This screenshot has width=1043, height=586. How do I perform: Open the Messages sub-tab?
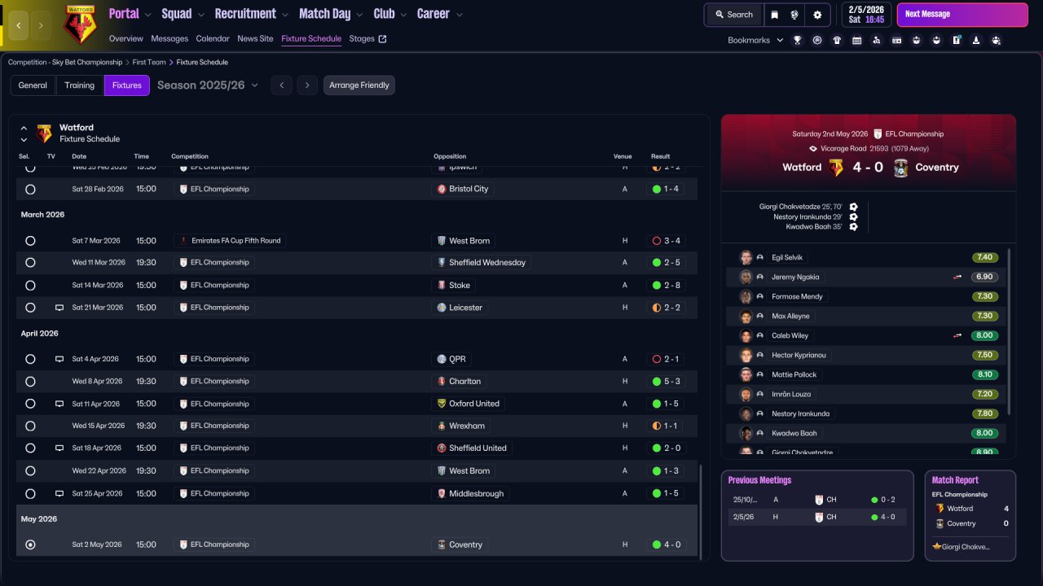[169, 38]
